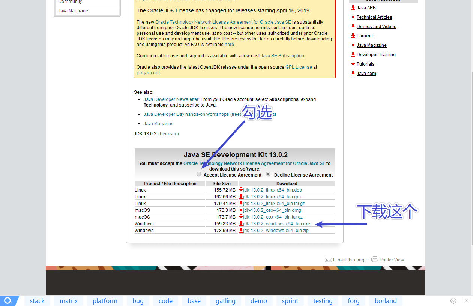Download jdk-13.0.2_linux-x64_bin.rpm file link

(x=273, y=197)
